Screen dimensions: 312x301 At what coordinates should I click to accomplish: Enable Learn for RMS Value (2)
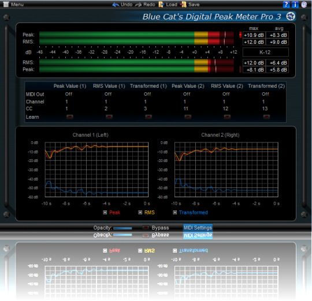(227, 116)
